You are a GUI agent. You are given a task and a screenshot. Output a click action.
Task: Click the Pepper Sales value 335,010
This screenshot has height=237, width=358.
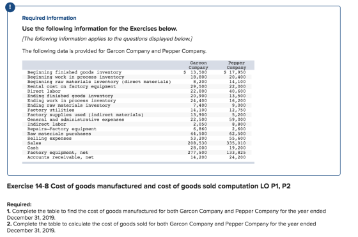tap(236, 143)
